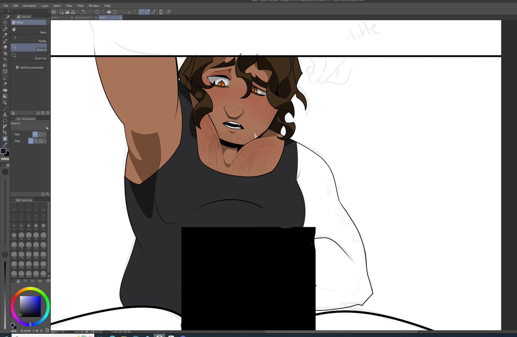Toggle Snap to Special Ruler
Image resolution: width=517 pixels, height=337 pixels.
[147, 12]
